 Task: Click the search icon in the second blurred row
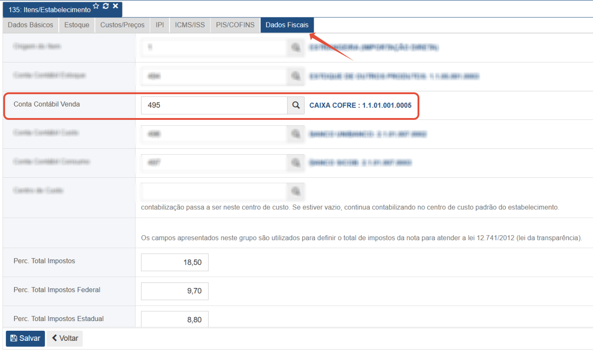[x=296, y=76]
